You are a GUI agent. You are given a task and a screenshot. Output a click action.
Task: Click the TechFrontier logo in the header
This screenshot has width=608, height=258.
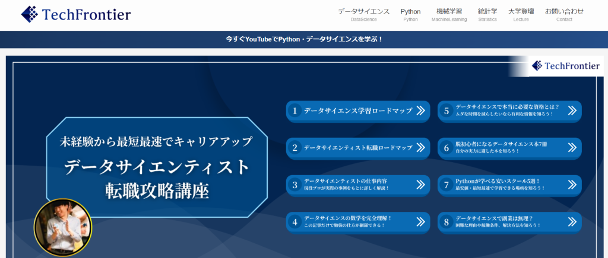75,15
